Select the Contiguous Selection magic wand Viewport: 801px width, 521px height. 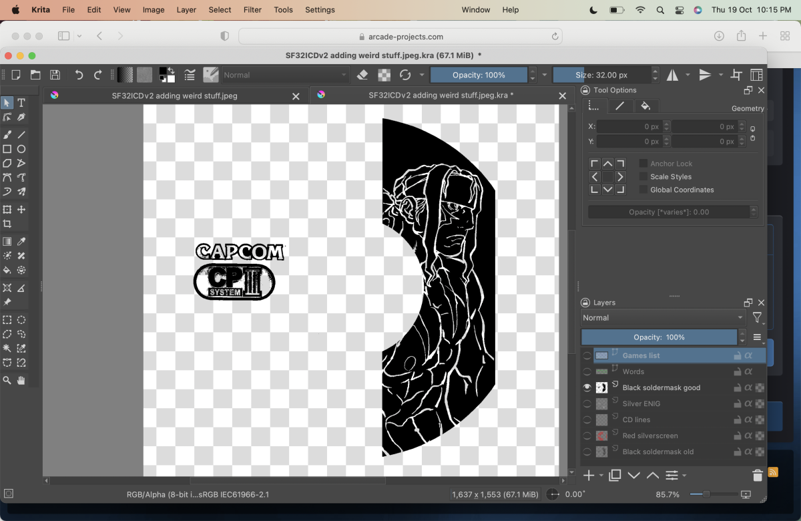click(7, 349)
